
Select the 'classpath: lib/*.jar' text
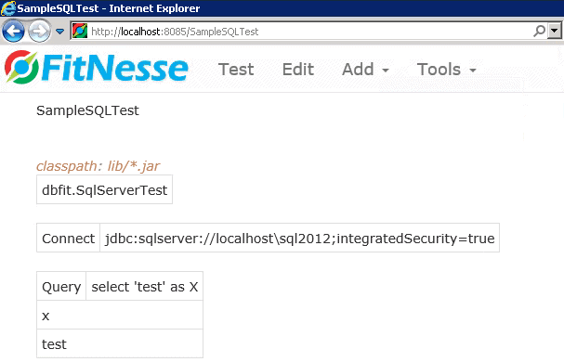pos(98,166)
